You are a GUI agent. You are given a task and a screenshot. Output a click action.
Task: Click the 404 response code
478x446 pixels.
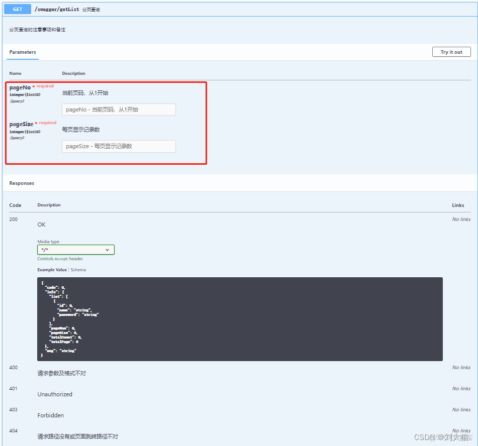[x=14, y=430]
